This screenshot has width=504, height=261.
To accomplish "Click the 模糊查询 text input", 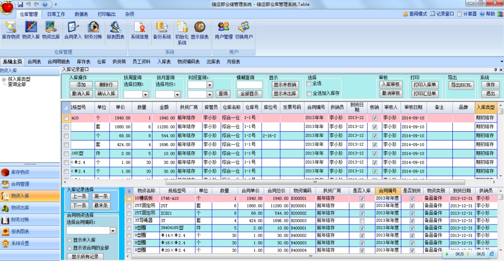I will point(250,85).
